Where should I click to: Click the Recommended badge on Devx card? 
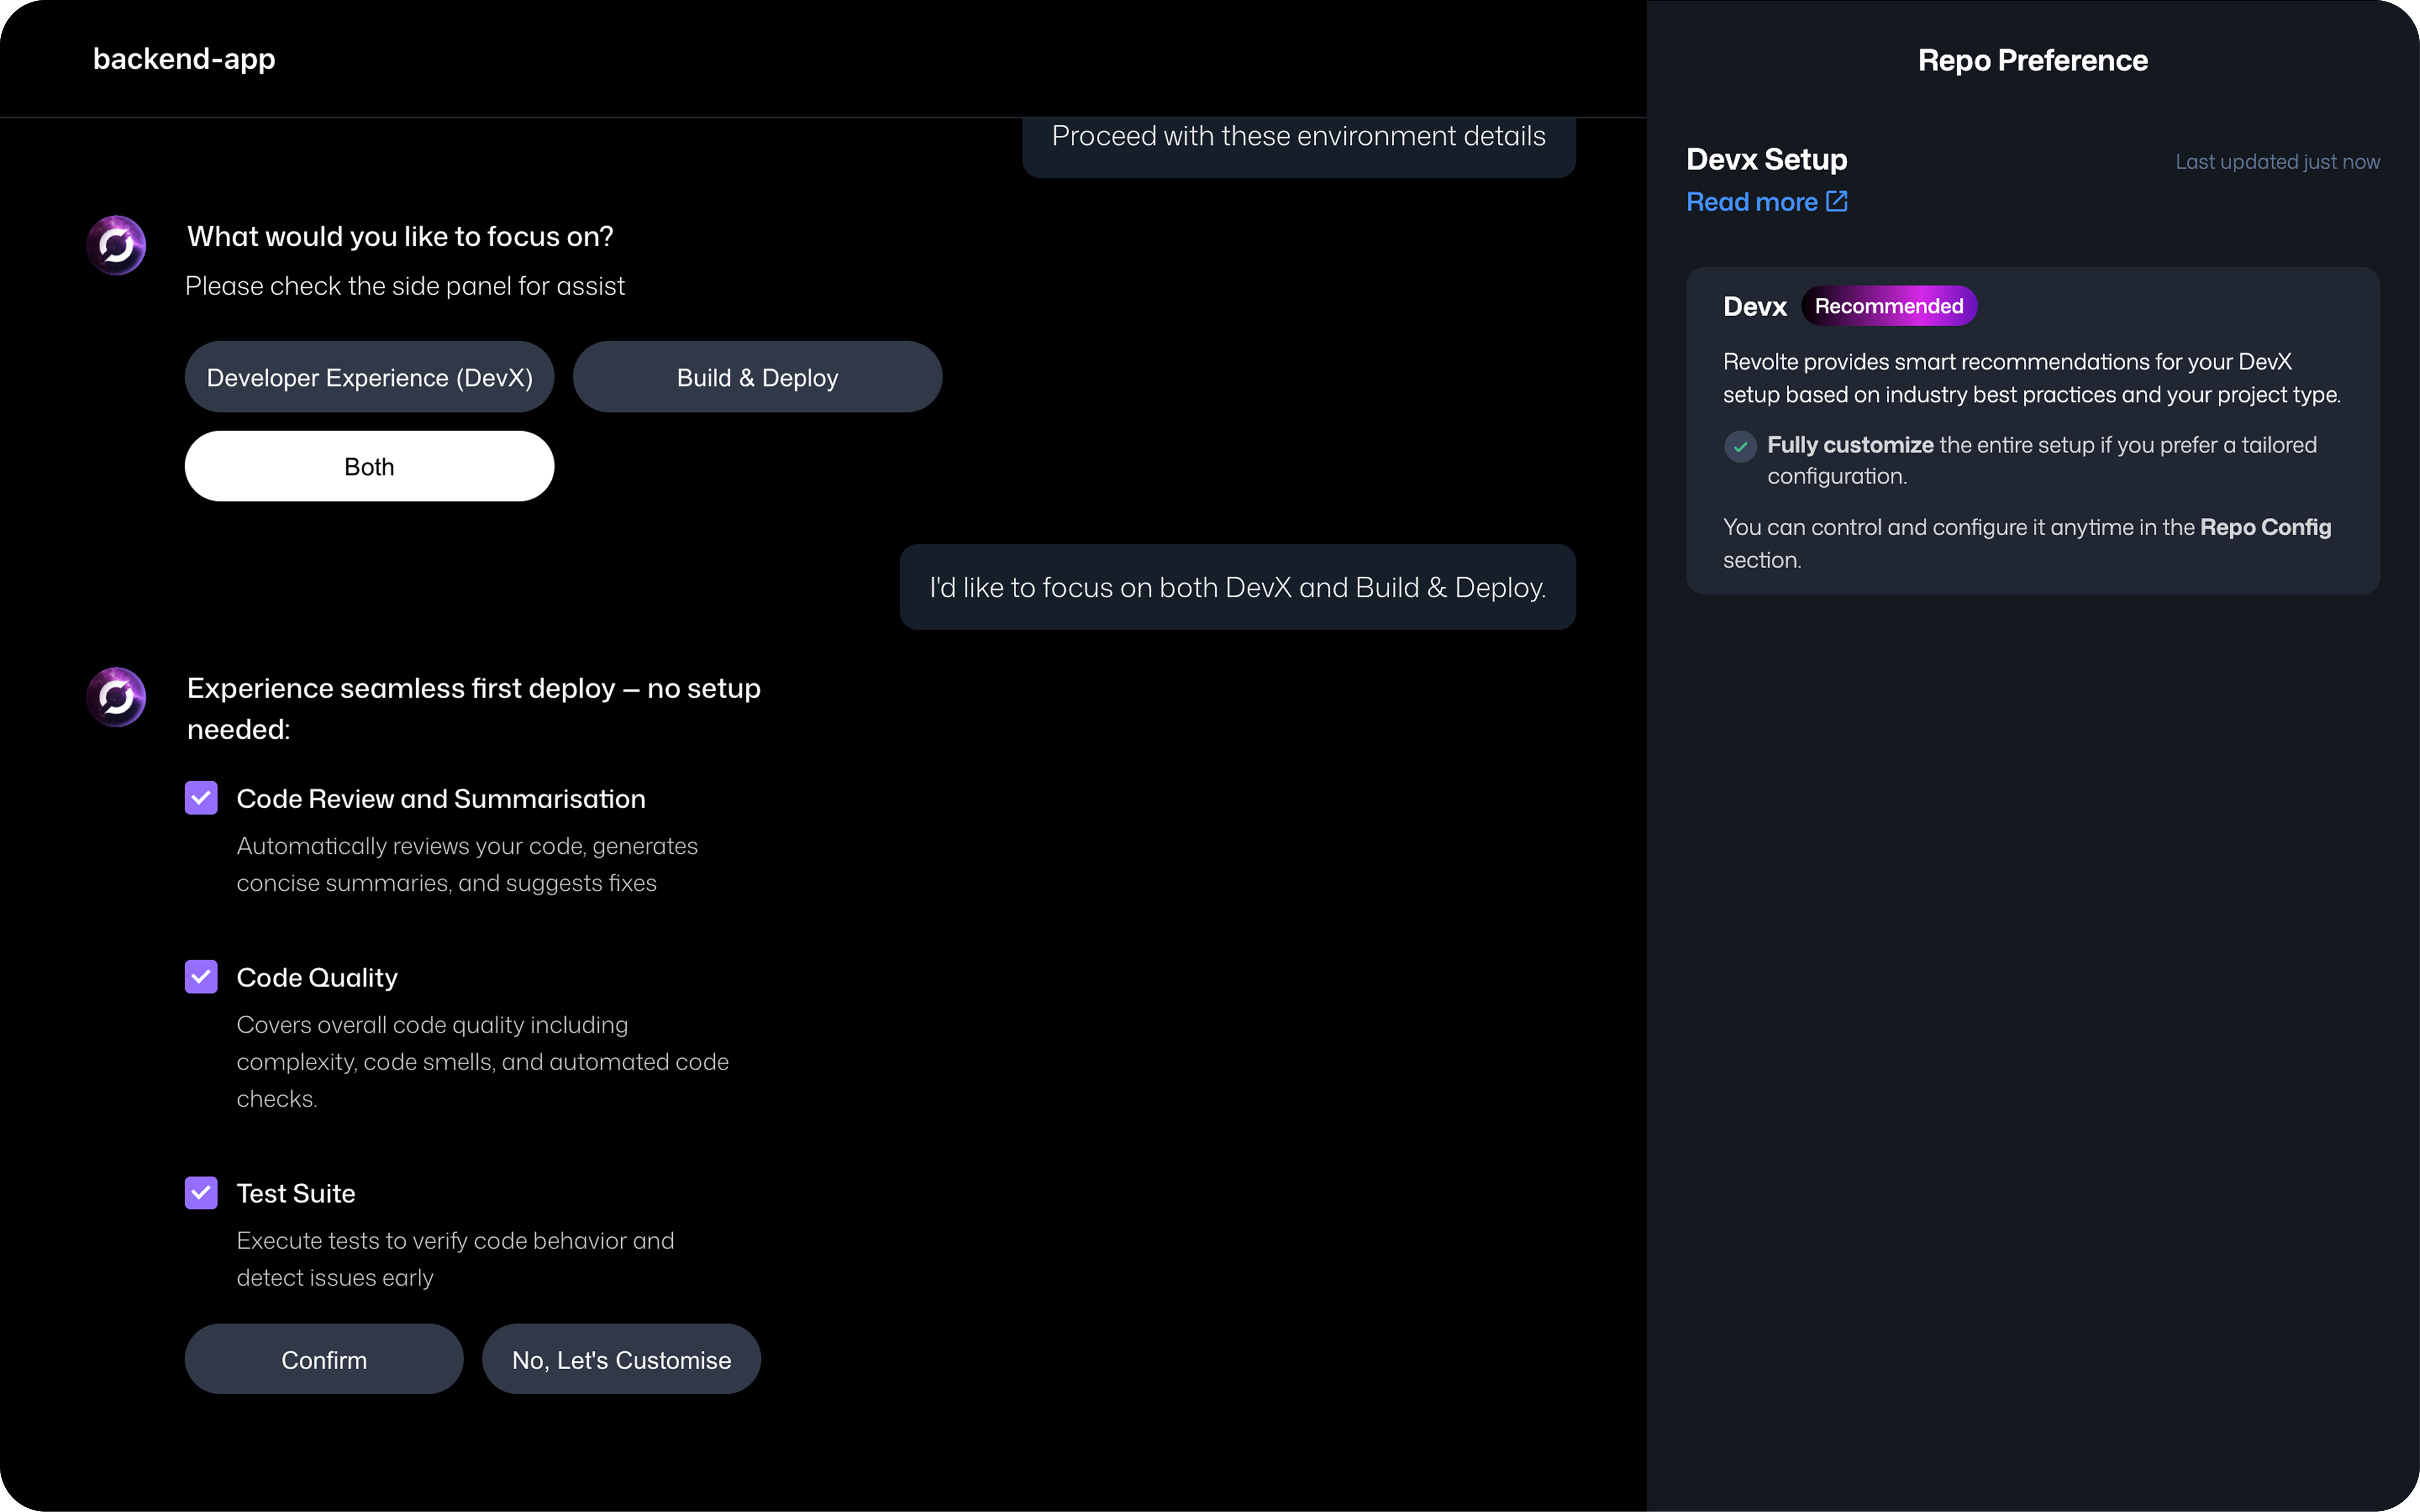pos(1889,306)
